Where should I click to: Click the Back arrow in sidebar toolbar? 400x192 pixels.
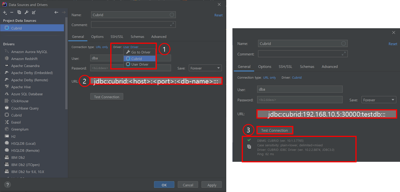56,12
